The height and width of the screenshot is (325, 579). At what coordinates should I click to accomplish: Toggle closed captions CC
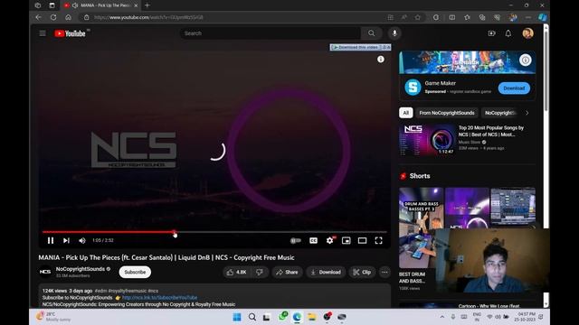(x=313, y=241)
